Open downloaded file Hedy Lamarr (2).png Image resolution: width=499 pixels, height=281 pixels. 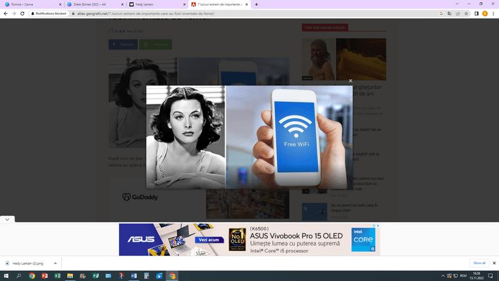point(27,264)
